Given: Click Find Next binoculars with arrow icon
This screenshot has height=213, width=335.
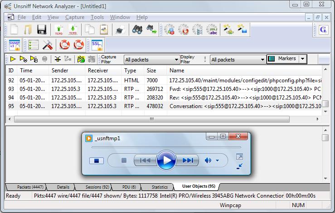Looking at the screenshot, I should click(151, 29).
